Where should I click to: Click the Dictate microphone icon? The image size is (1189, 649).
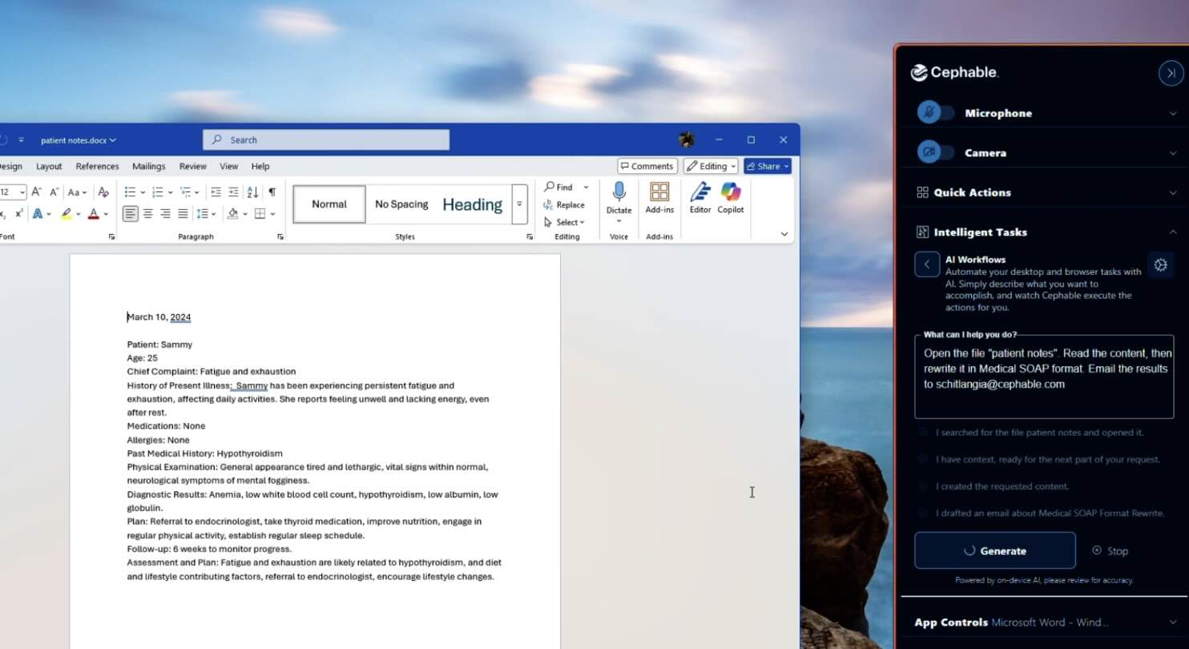pyautogui.click(x=619, y=192)
